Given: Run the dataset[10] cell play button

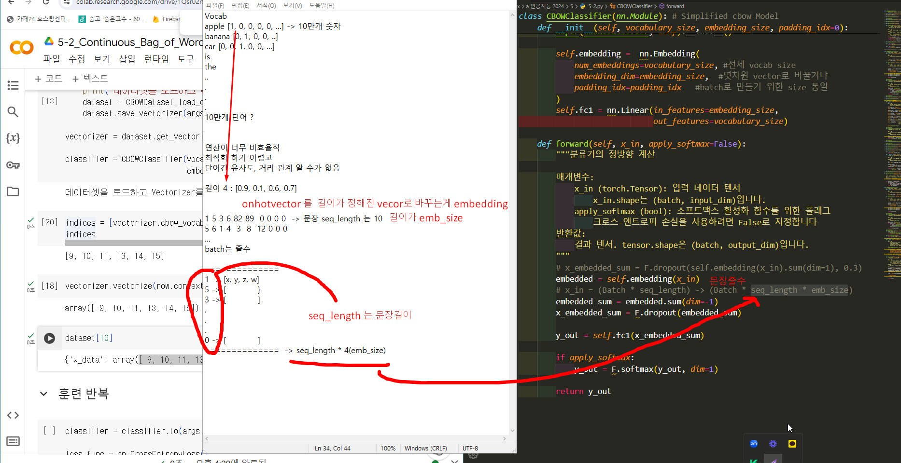Looking at the screenshot, I should tap(49, 338).
